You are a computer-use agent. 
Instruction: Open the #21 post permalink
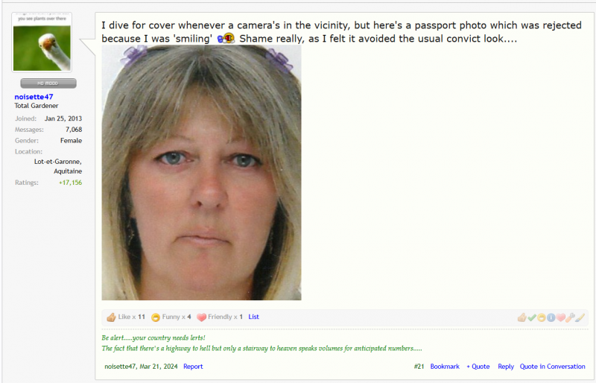click(419, 367)
